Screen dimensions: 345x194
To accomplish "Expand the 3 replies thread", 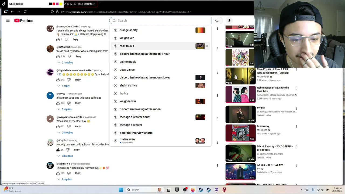I will point(64,109).
